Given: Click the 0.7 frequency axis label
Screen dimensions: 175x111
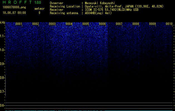Looking at the screenshot, I should click(3, 92).
